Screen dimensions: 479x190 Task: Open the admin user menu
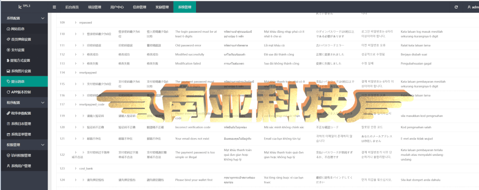point(473,7)
